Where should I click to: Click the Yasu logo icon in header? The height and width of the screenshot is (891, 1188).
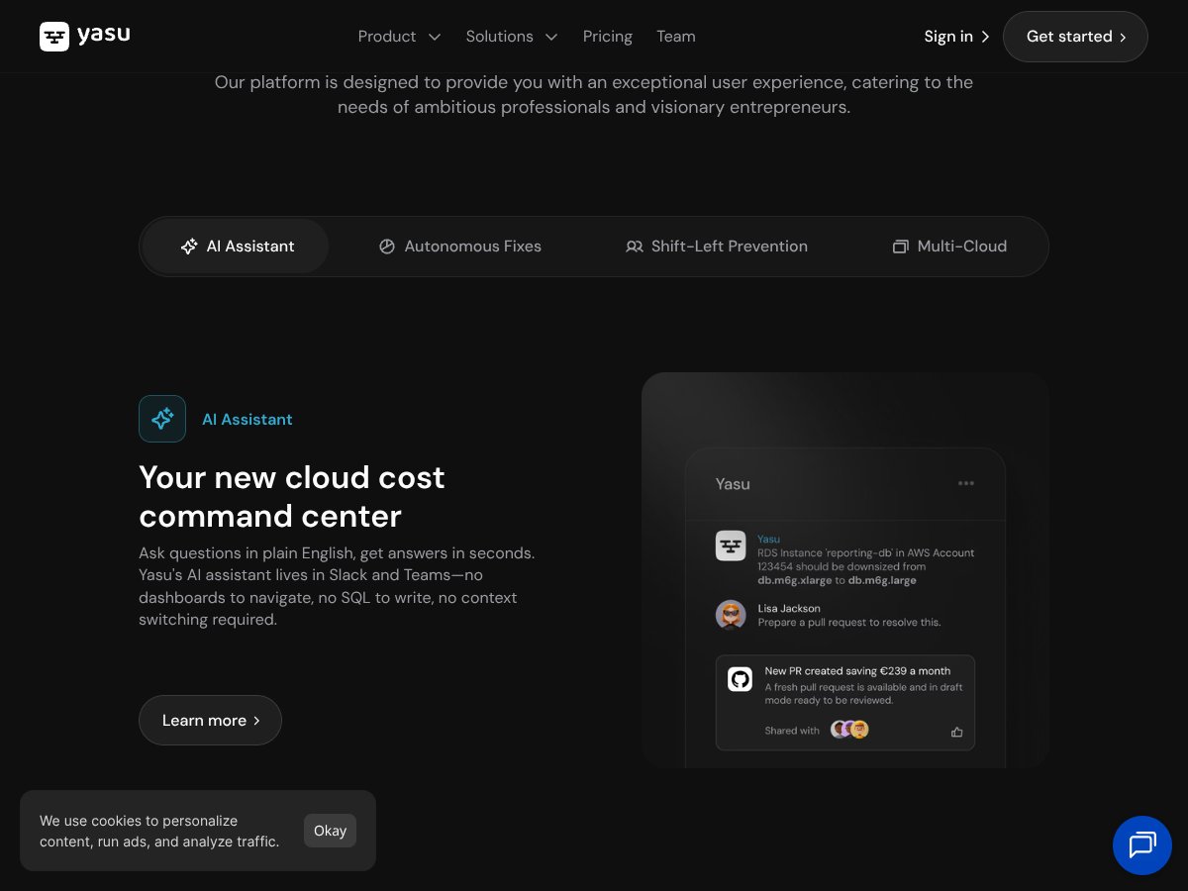click(54, 37)
